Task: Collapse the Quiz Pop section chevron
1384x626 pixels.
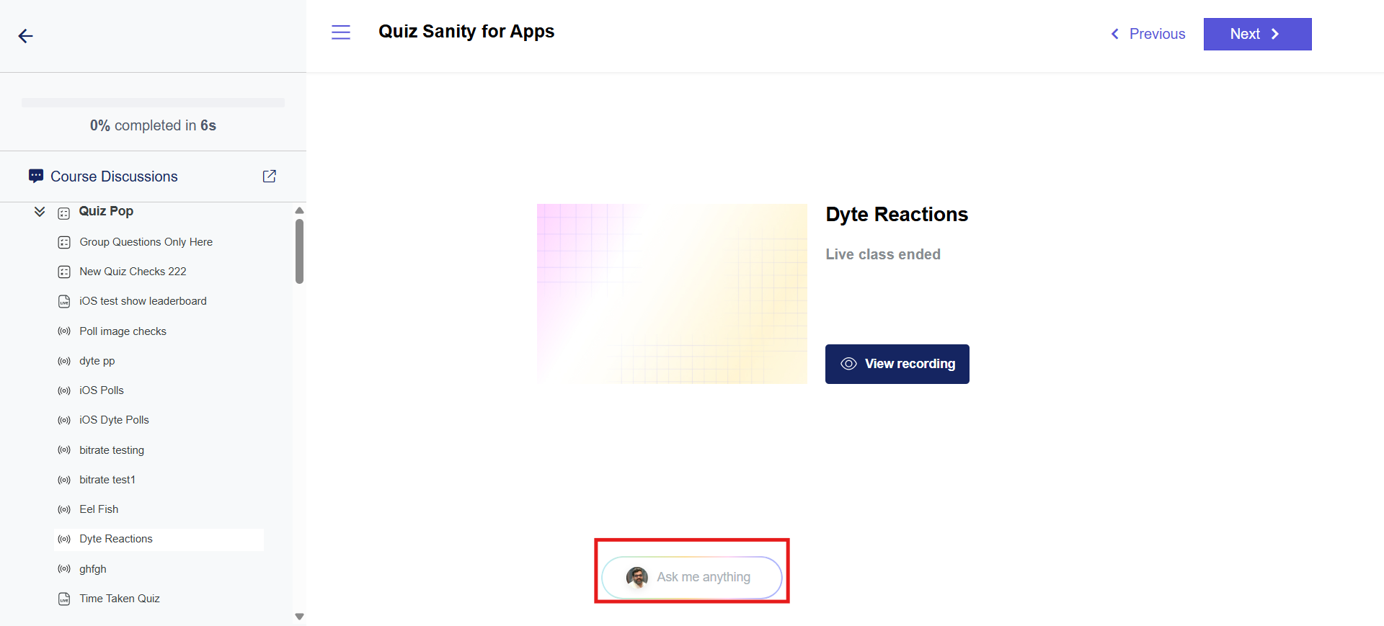Action: pyautogui.click(x=40, y=212)
